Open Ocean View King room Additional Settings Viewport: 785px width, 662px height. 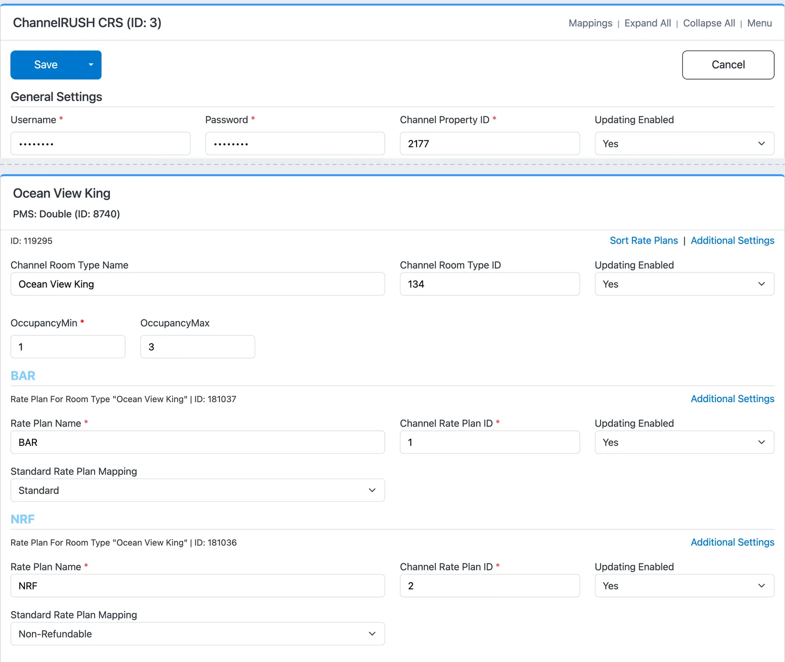pyautogui.click(x=733, y=241)
